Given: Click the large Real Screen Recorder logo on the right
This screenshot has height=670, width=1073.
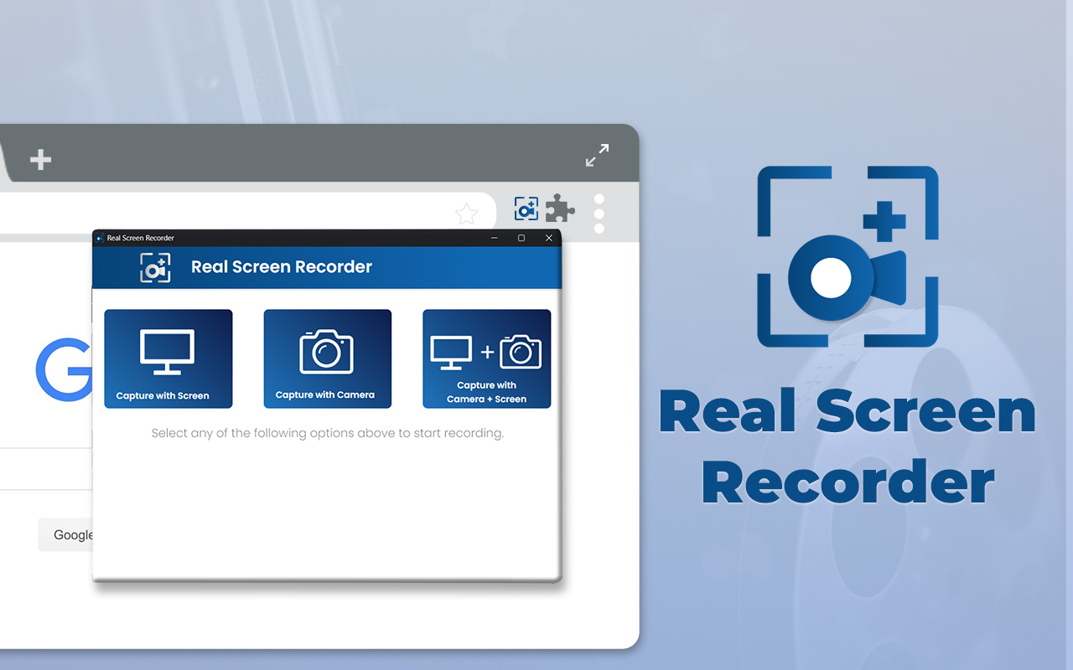Looking at the screenshot, I should [848, 255].
